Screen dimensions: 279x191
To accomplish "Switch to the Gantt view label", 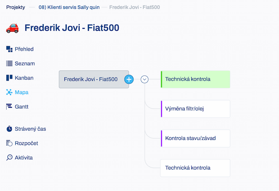I will (x=21, y=107).
